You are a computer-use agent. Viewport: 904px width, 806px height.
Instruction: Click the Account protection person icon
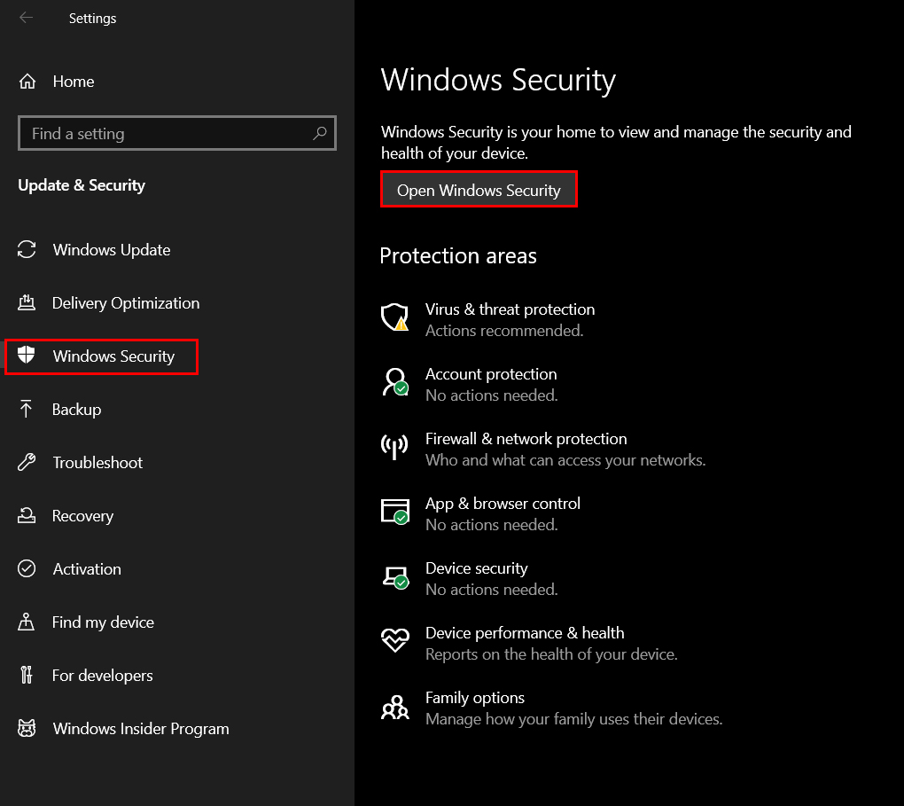pos(395,382)
